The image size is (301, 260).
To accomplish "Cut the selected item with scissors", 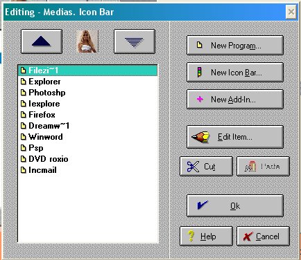I will (x=206, y=167).
